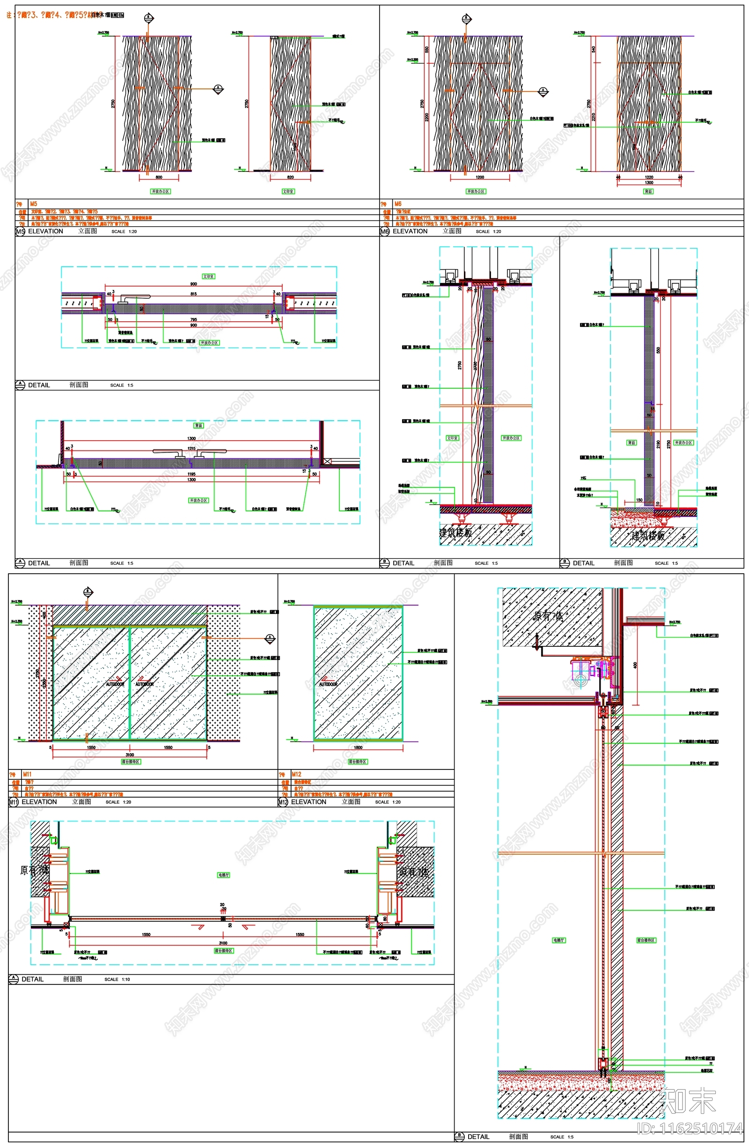Select the M5 ELEVATION drawing title

(x=46, y=231)
